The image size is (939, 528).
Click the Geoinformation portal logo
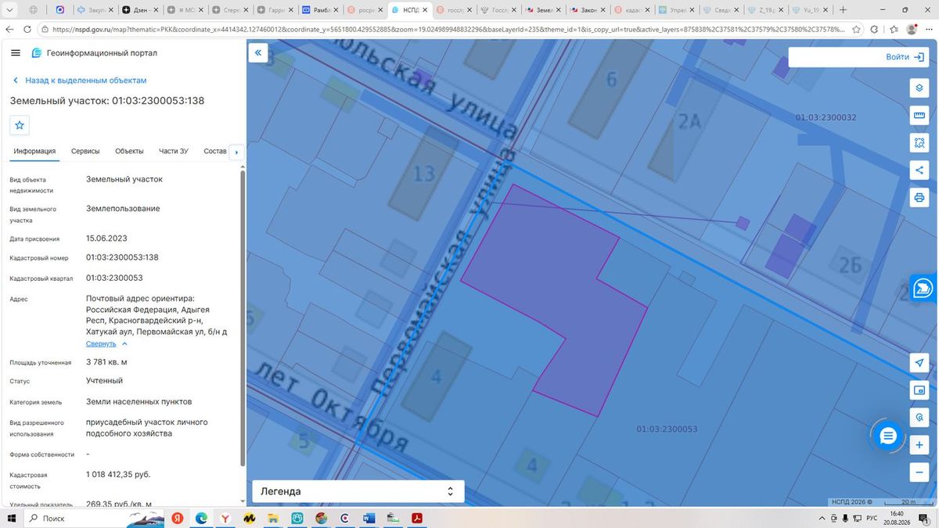94,52
